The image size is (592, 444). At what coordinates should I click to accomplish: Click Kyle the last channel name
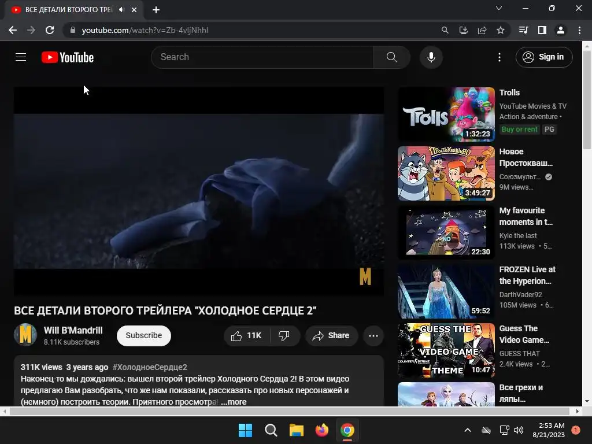click(518, 236)
